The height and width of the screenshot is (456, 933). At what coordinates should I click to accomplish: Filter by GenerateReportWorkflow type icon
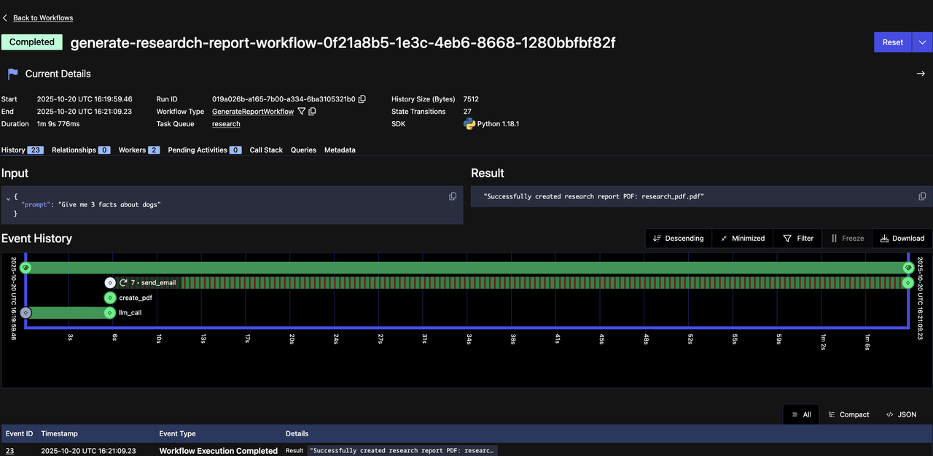point(301,112)
